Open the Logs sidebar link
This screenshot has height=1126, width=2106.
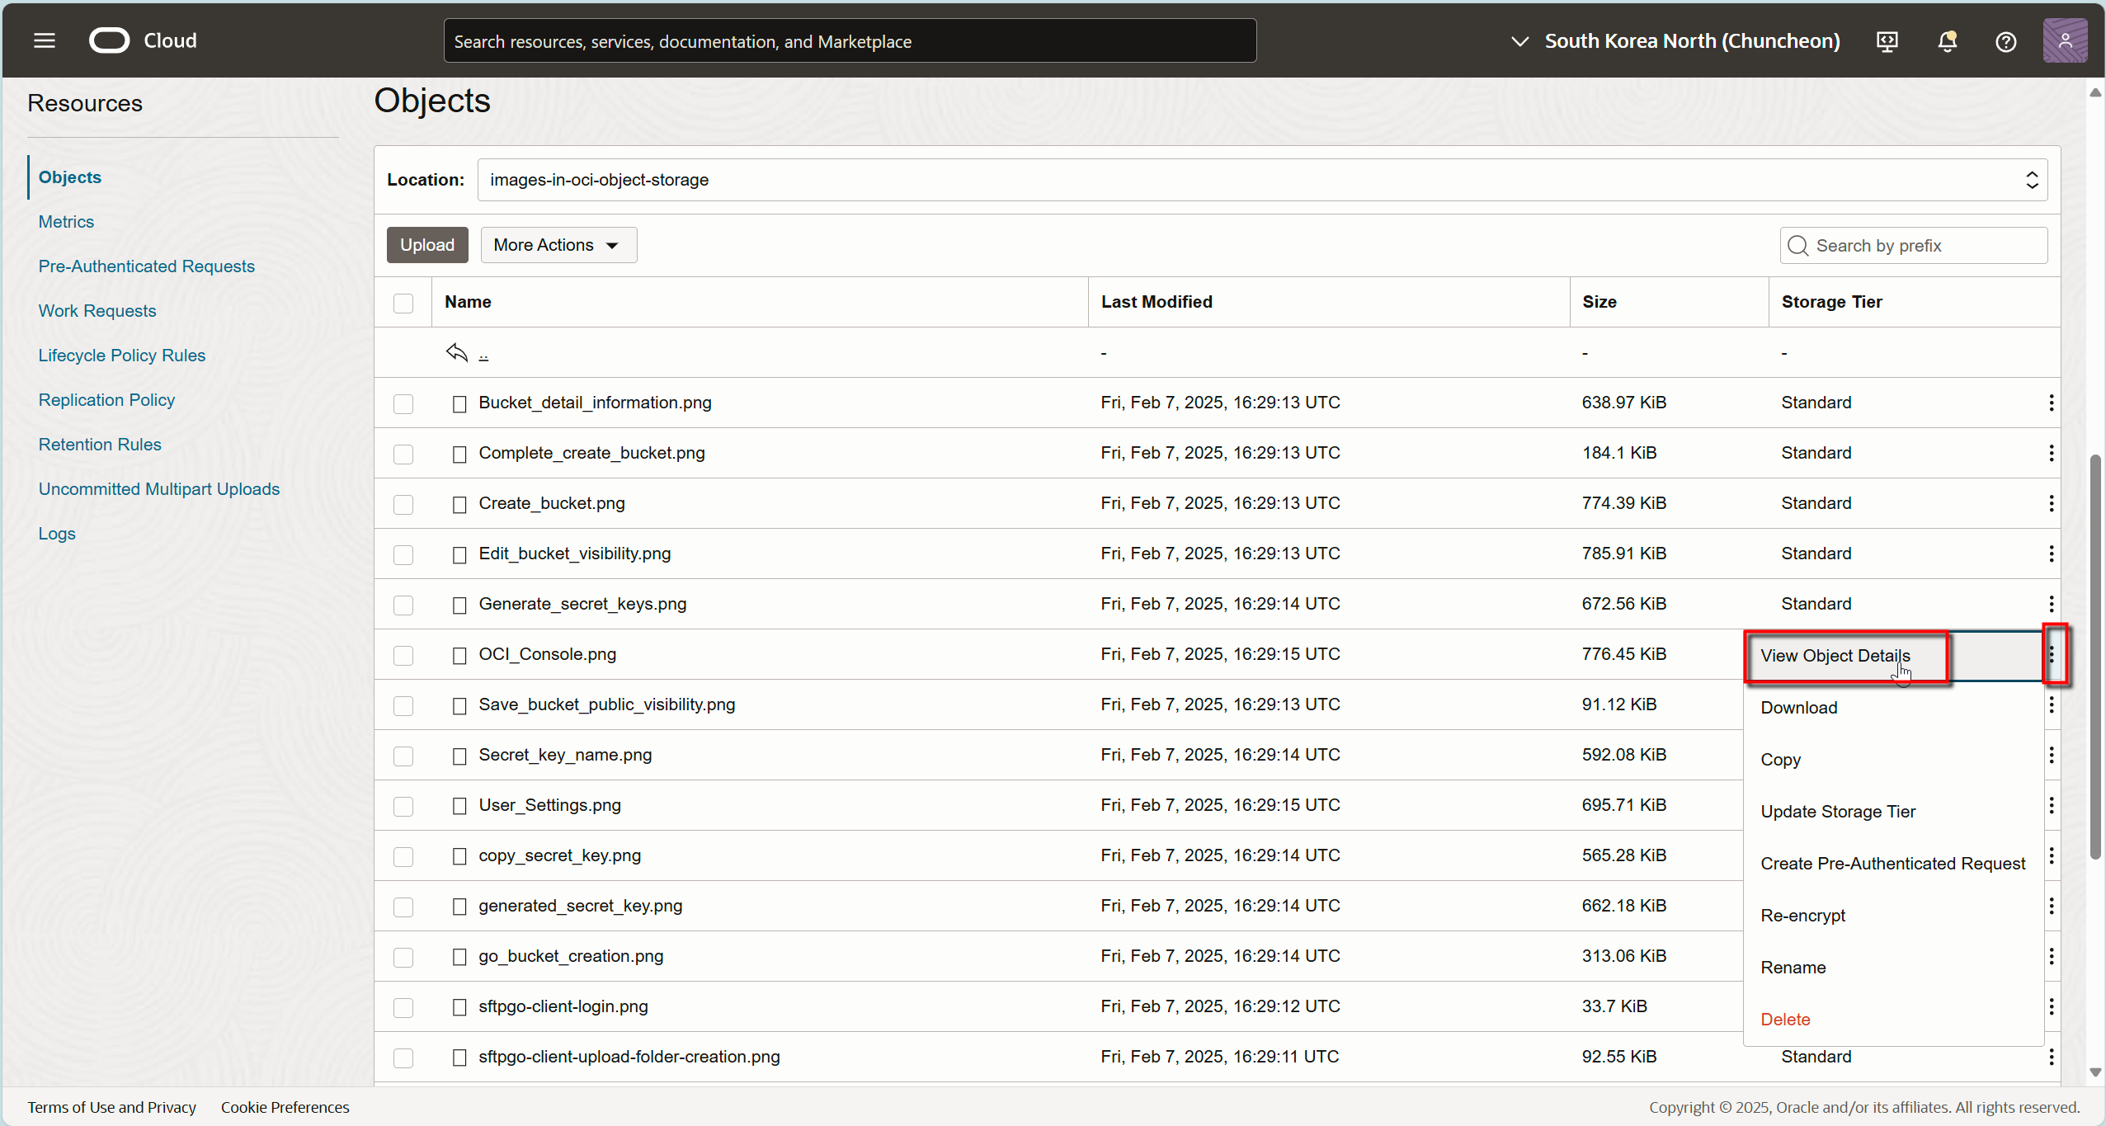(56, 534)
